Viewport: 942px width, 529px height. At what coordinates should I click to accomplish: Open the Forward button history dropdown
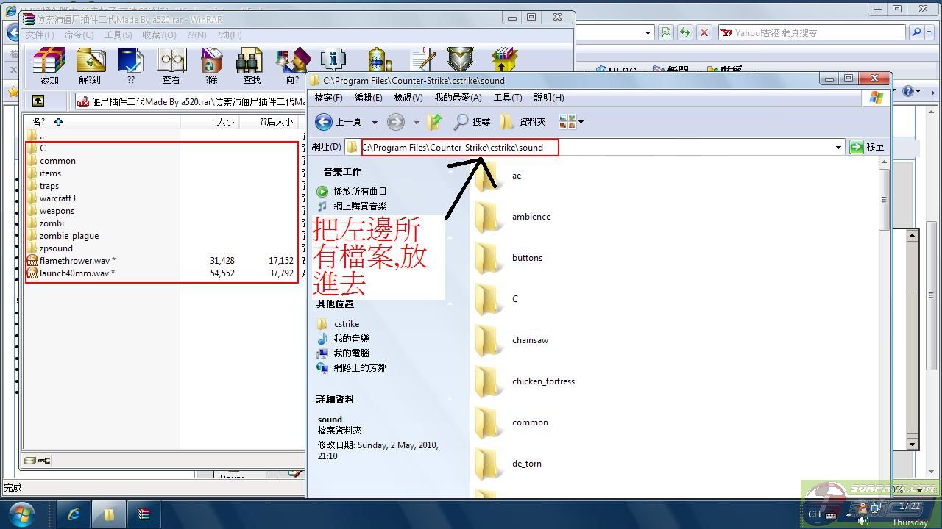tap(417, 122)
